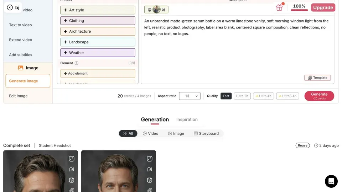This screenshot has height=192, width=342.
Task: Expand the Landscape preset
Action: pos(98,42)
